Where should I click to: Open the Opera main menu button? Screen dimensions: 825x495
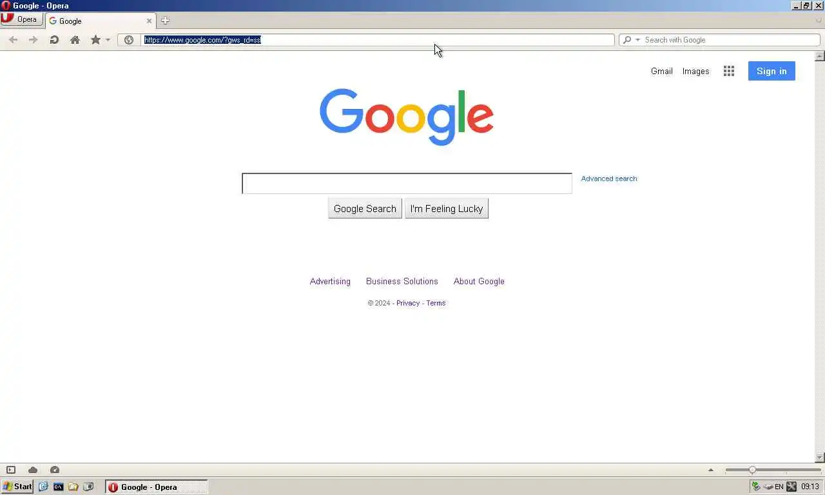click(21, 19)
